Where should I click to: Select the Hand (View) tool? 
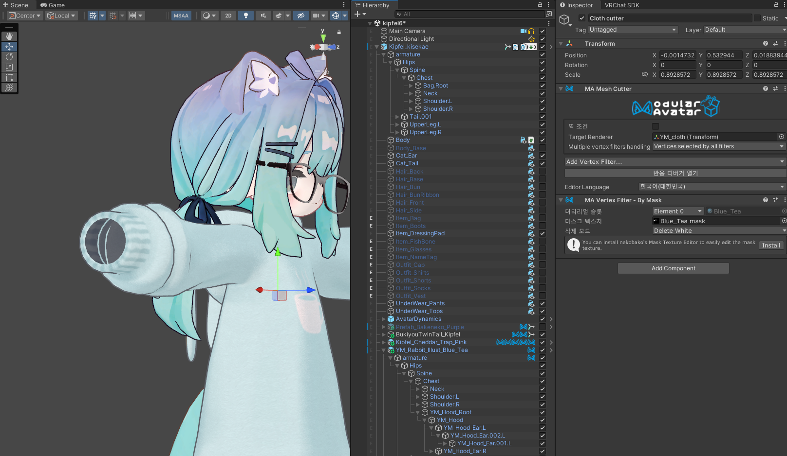coord(9,36)
